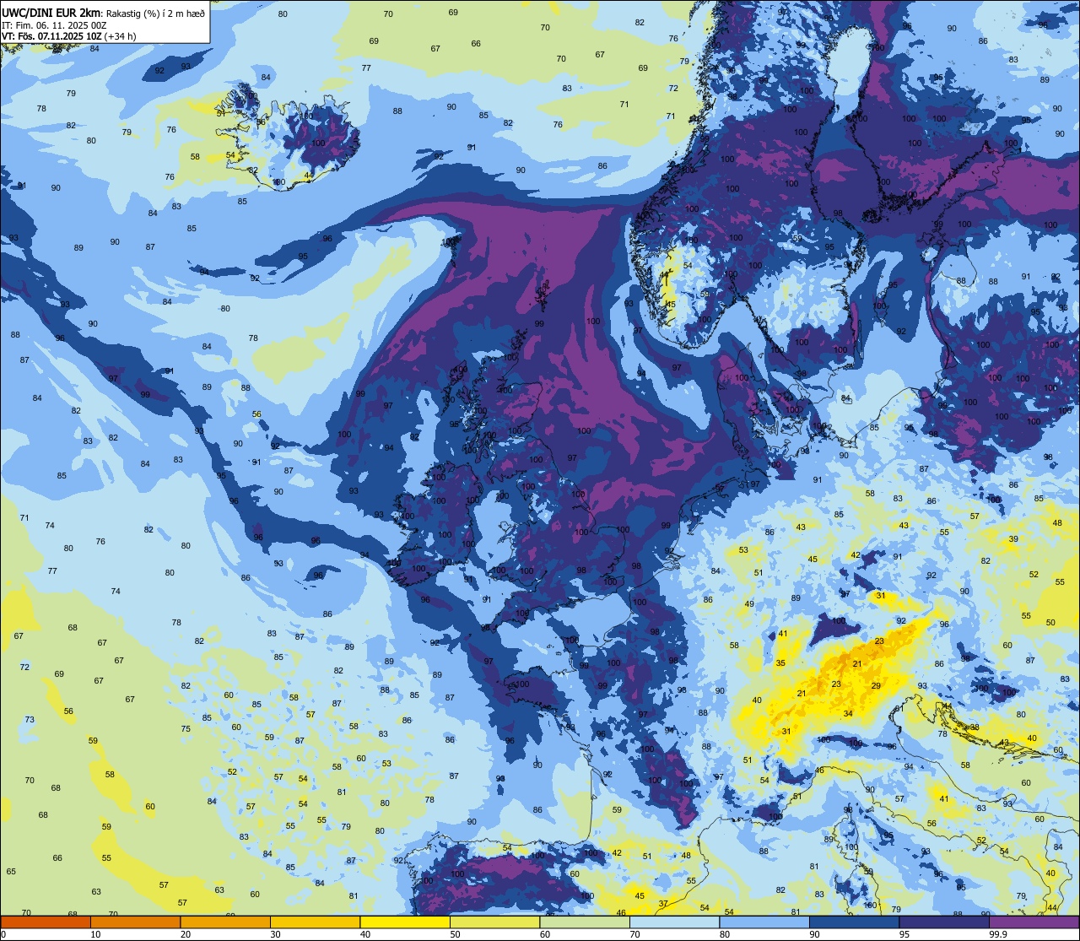Click the legend scale tick label 80
Viewport: 1080px width, 941px height.
tap(725, 934)
